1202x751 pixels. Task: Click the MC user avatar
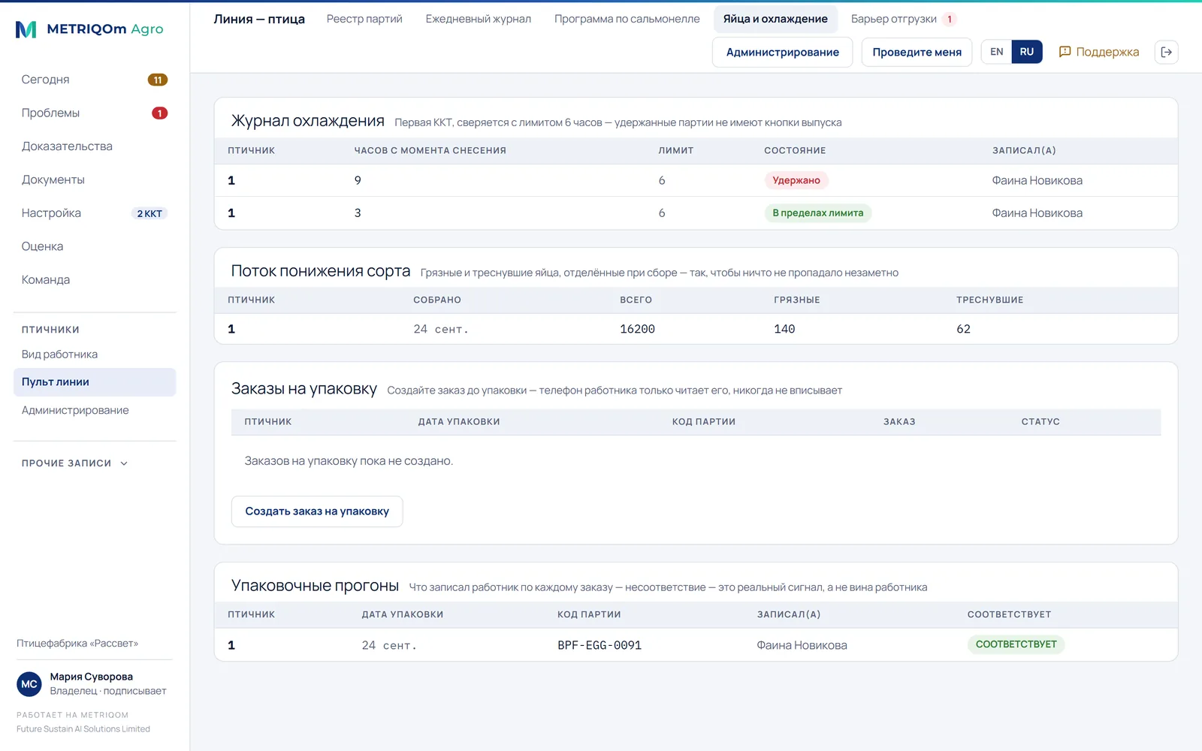[x=29, y=683]
